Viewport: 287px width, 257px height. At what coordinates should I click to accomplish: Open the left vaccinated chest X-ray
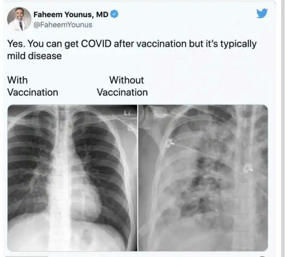tap(72, 178)
